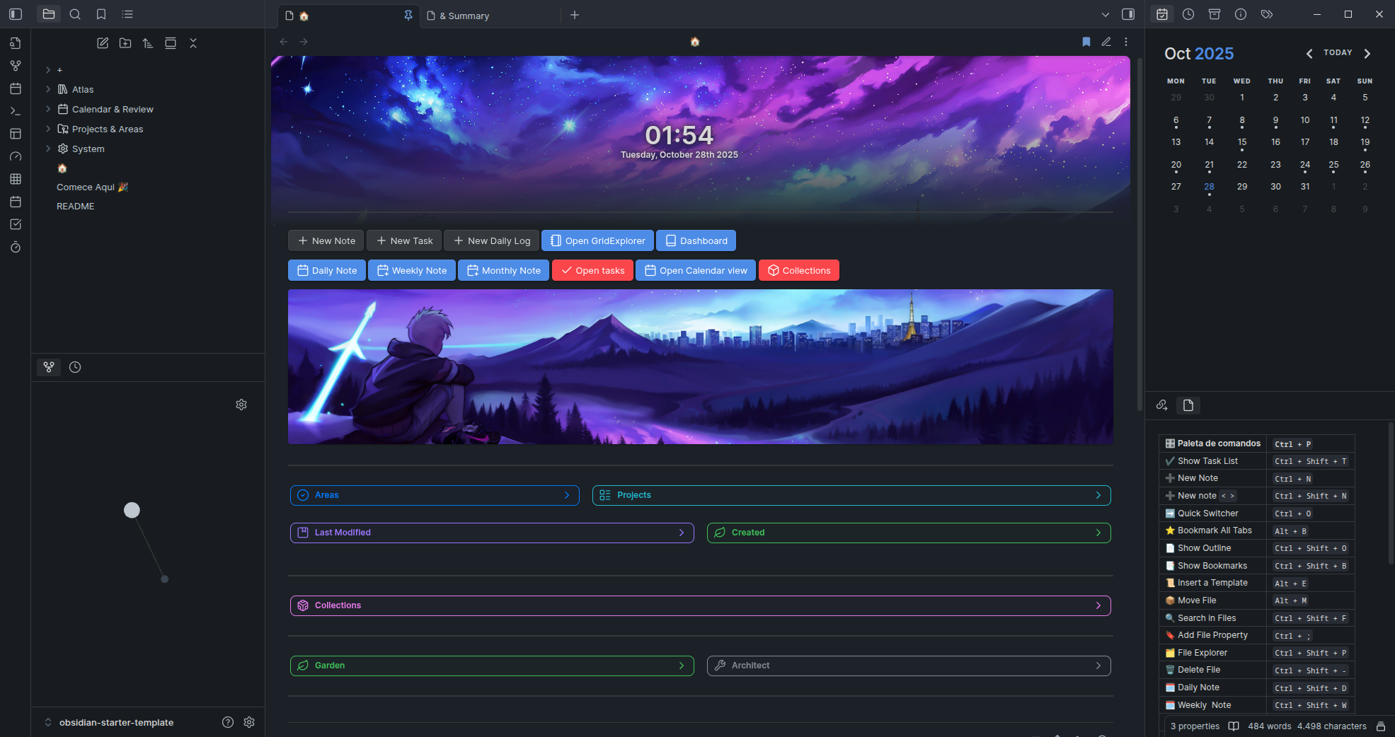The width and height of the screenshot is (1395, 737).
Task: Jump to today using the TODAY control
Action: click(x=1337, y=52)
